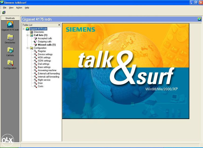This screenshot has width=203, height=148.
Task: Open the Help menu
Action: pos(27,8)
